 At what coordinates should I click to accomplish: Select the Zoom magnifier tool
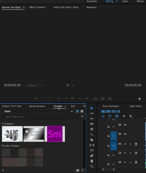tap(92, 166)
